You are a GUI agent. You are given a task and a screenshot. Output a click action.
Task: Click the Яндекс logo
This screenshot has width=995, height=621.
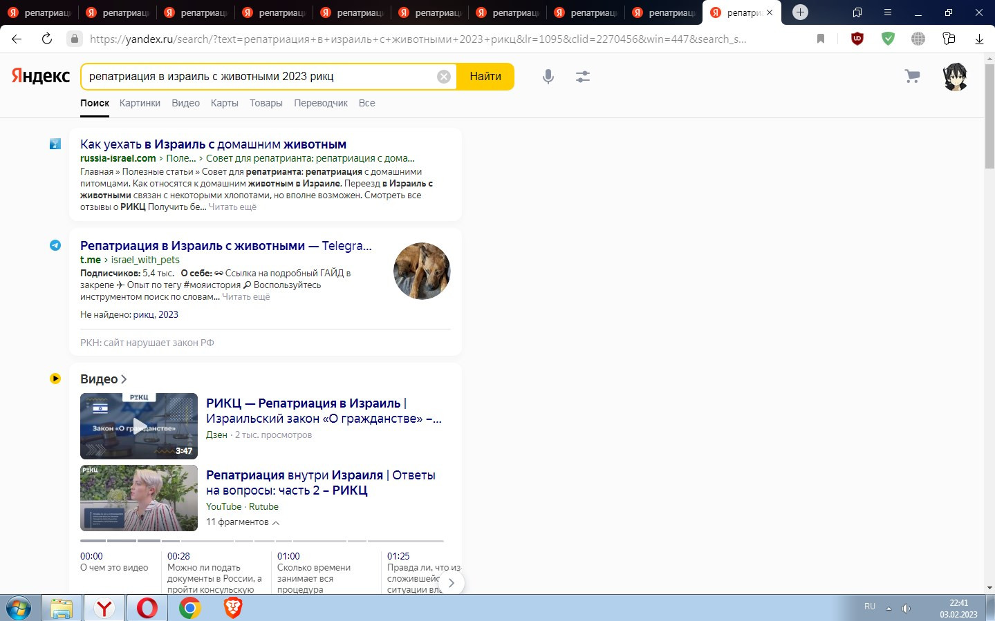(x=41, y=76)
